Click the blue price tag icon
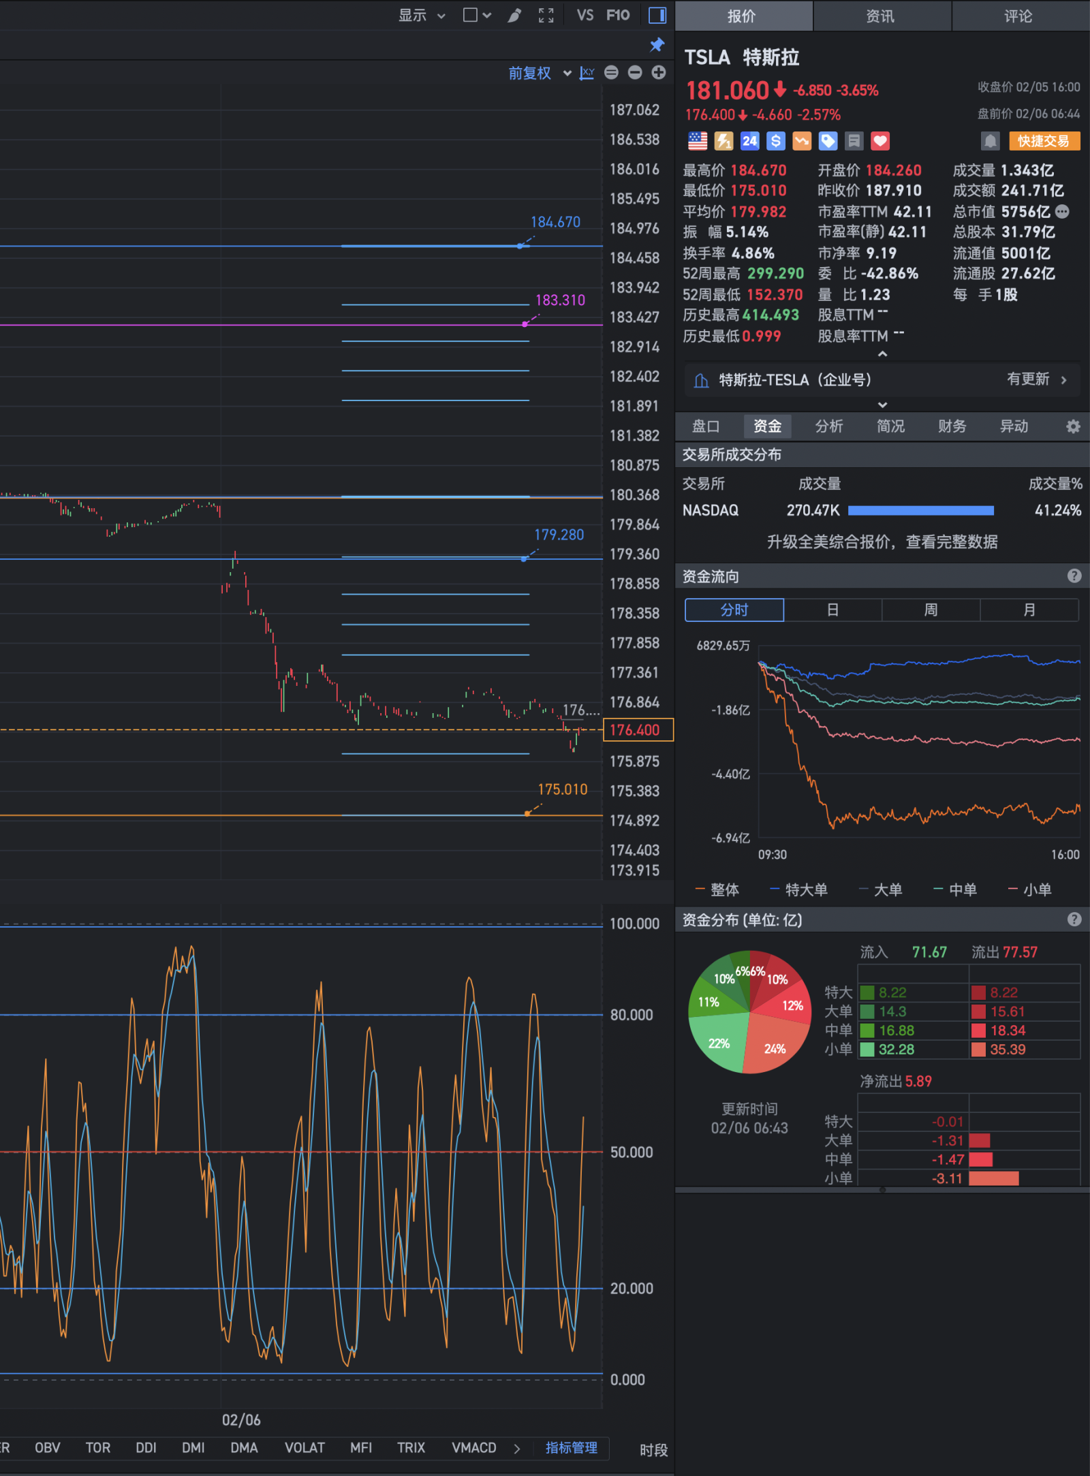The height and width of the screenshot is (1476, 1090). 828,141
